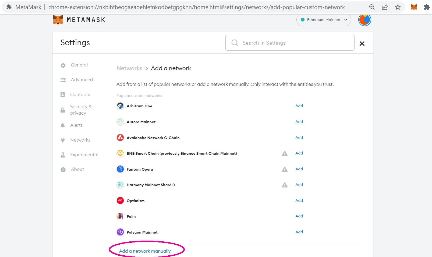432x257 pixels.
Task: Add the Arbitrum One network
Action: pyautogui.click(x=299, y=106)
